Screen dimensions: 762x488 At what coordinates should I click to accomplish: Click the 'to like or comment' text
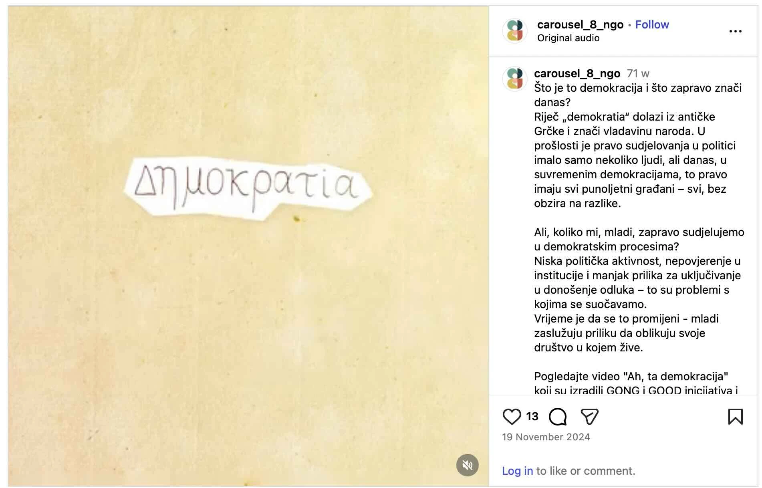[586, 471]
